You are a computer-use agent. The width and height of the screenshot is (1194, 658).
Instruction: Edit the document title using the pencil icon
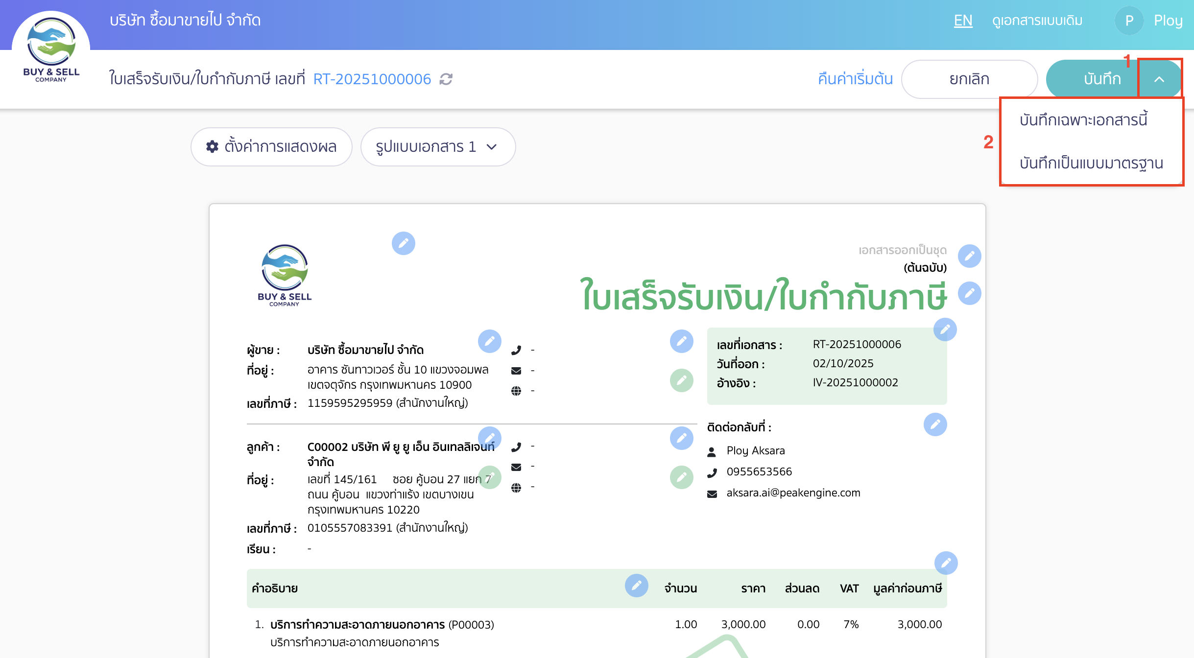(969, 293)
